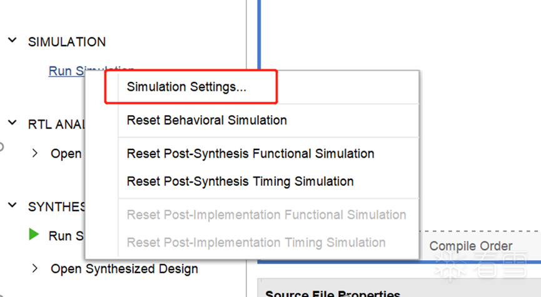The height and width of the screenshot is (297, 541).
Task: Click the Run Simulation link
Action: 66,71
